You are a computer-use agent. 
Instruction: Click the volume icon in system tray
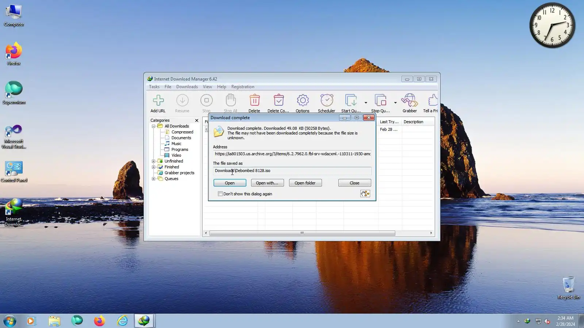pos(547,321)
